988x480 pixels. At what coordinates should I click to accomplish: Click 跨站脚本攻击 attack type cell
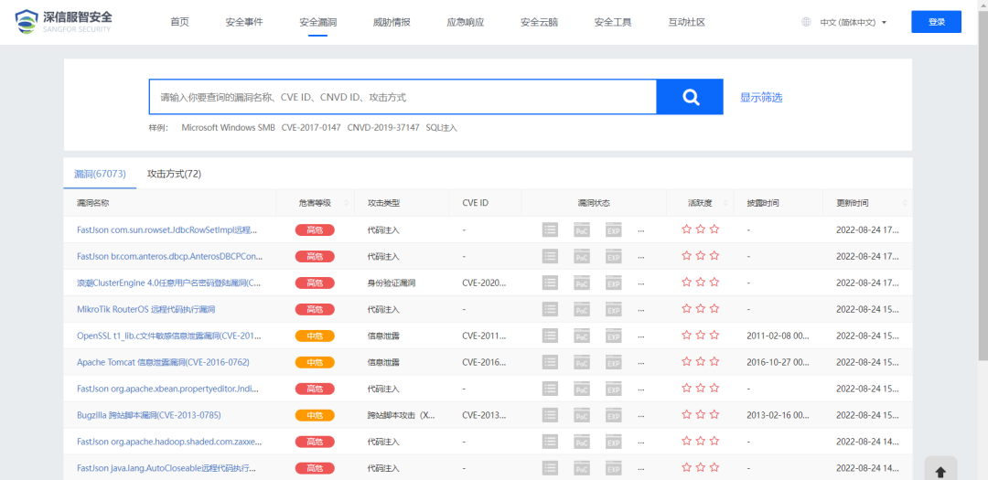pyautogui.click(x=402, y=416)
